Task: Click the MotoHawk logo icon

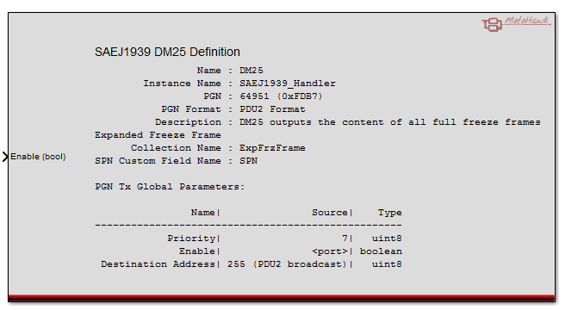Action: coord(516,24)
